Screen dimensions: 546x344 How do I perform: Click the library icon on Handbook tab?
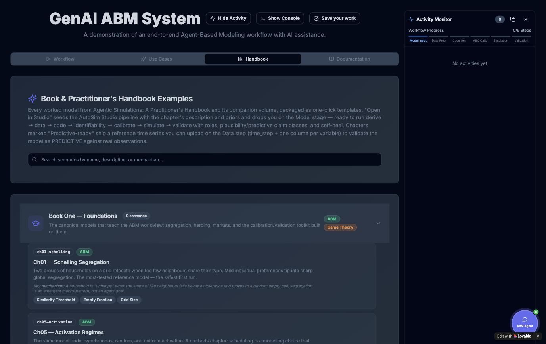pos(240,59)
